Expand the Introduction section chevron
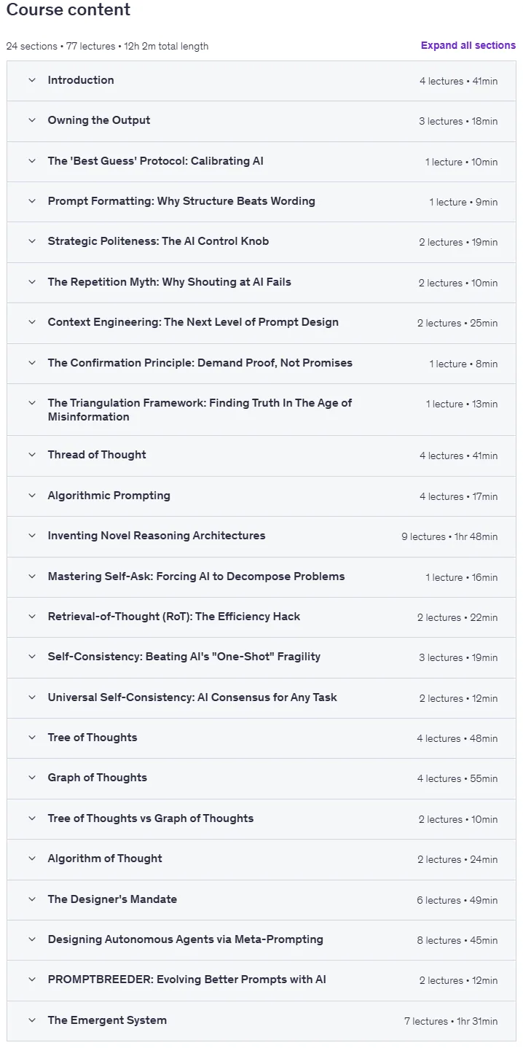 [32, 80]
